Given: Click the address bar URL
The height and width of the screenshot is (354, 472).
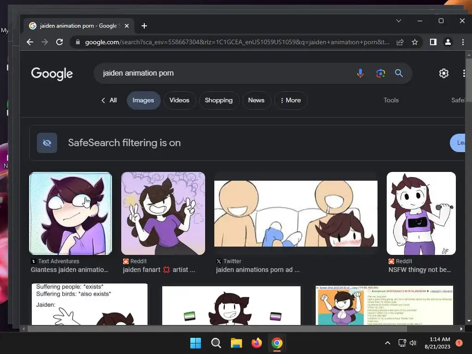Looking at the screenshot, I should point(237,42).
